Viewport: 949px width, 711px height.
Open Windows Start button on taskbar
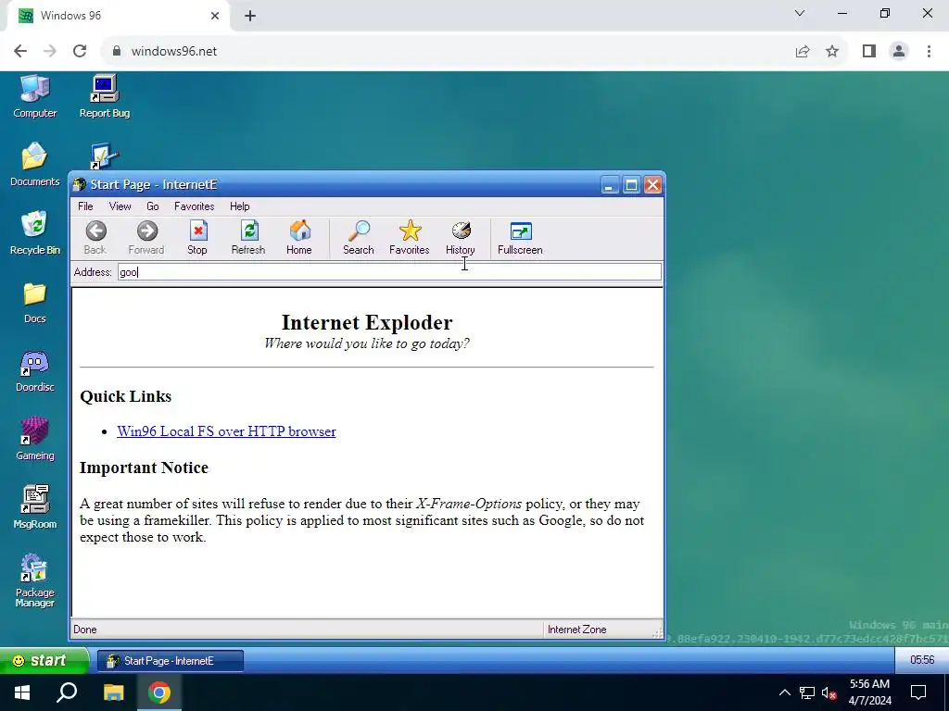(22, 692)
